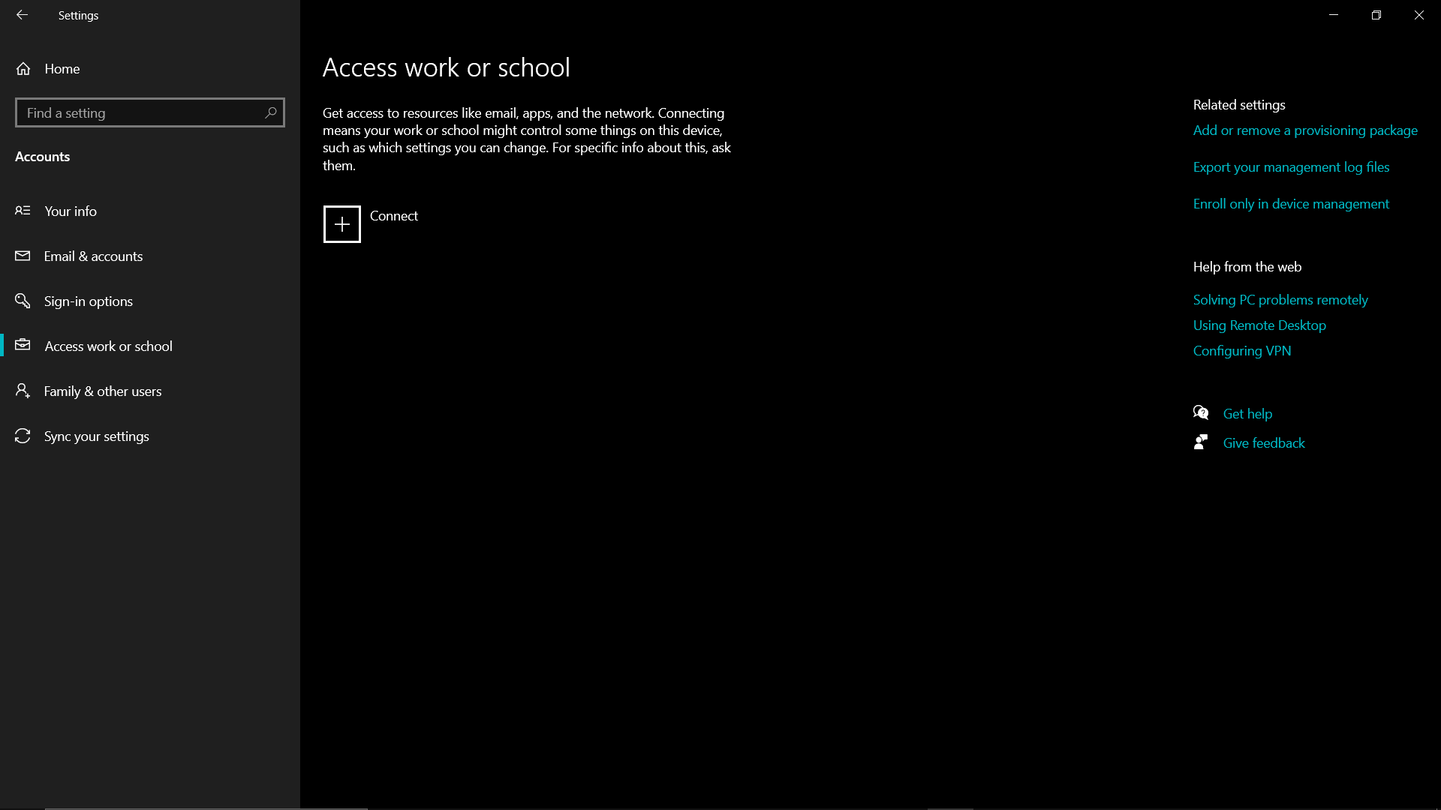Click Using Remote Desktop help link
This screenshot has width=1441, height=810.
coord(1260,325)
